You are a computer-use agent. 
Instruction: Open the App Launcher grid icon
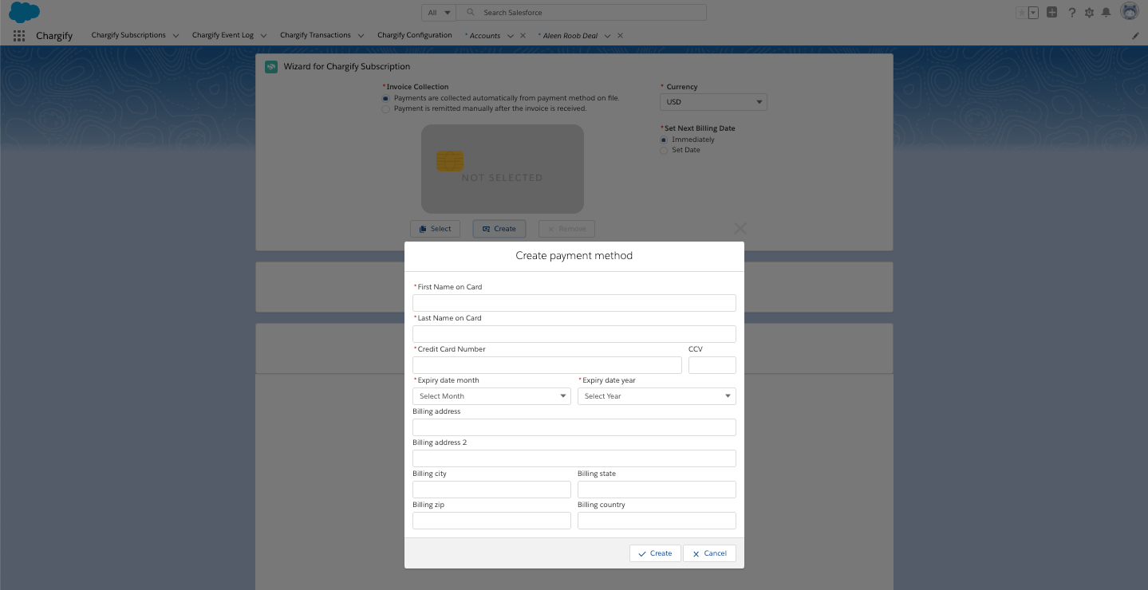coord(19,36)
